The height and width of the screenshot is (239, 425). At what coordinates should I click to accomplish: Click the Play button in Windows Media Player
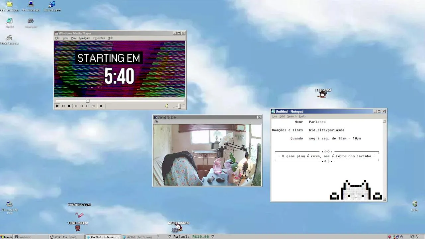point(57,106)
